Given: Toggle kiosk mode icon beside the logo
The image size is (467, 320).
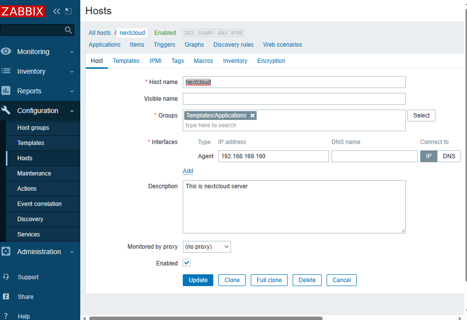Looking at the screenshot, I should (x=68, y=11).
